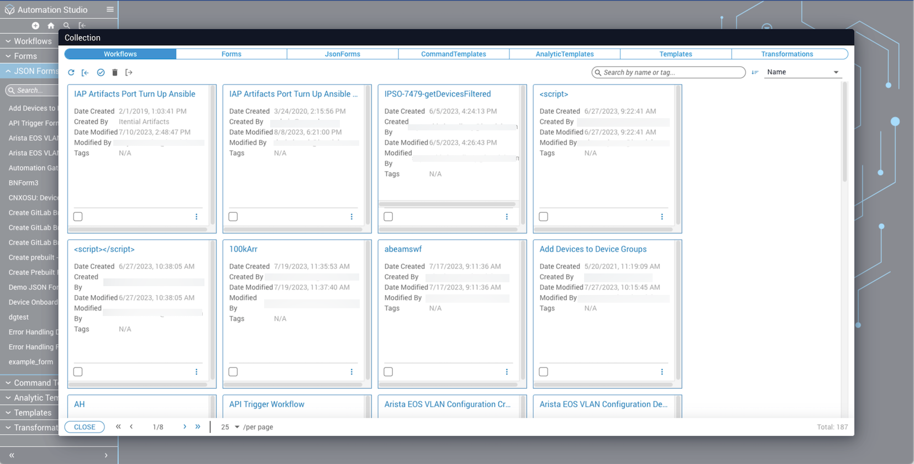Toggle the sort direction icon beside Name

point(755,72)
